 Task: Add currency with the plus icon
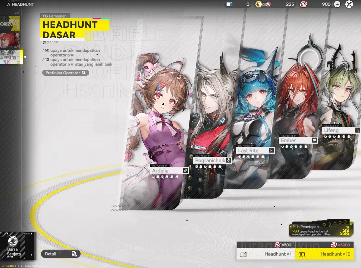pyautogui.click(x=337, y=4)
